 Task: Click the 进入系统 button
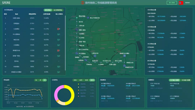pos(172,3)
